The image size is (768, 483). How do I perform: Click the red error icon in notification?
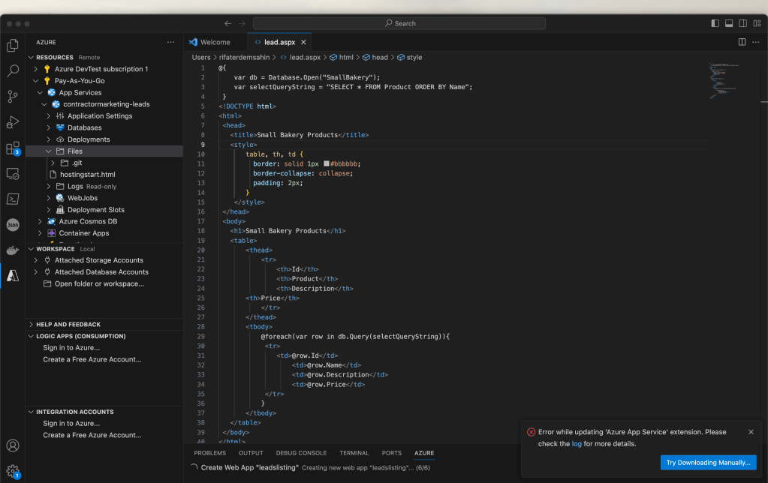pos(531,432)
